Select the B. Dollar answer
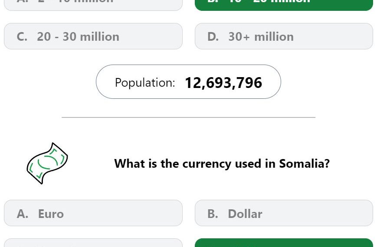This screenshot has width=377, height=247. pyautogui.click(x=284, y=213)
